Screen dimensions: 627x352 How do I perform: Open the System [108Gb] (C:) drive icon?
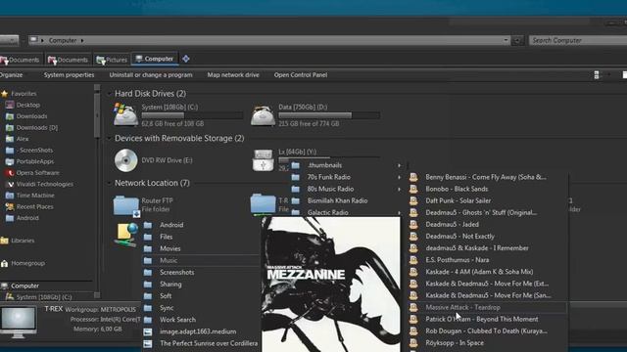pos(125,115)
